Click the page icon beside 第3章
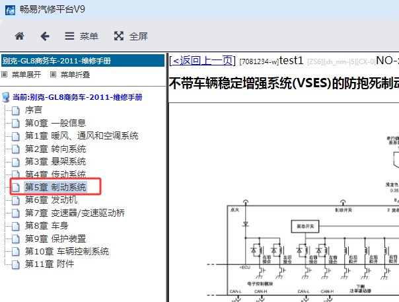This screenshot has height=302, width=399. pyautogui.click(x=15, y=162)
